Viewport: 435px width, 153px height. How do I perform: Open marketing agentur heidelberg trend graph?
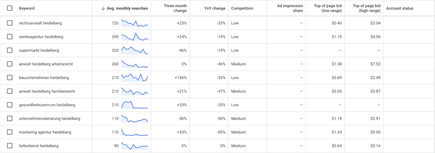click(134, 132)
